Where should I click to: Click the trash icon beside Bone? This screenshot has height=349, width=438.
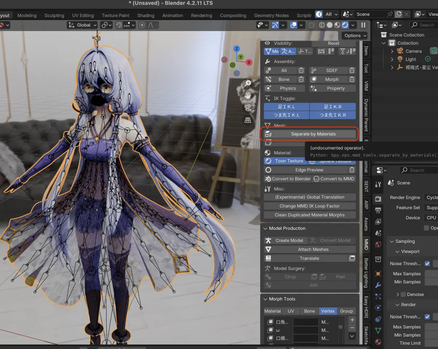(x=301, y=80)
